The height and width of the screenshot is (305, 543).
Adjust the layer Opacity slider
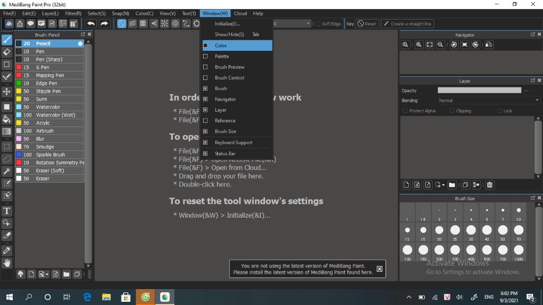(x=479, y=90)
